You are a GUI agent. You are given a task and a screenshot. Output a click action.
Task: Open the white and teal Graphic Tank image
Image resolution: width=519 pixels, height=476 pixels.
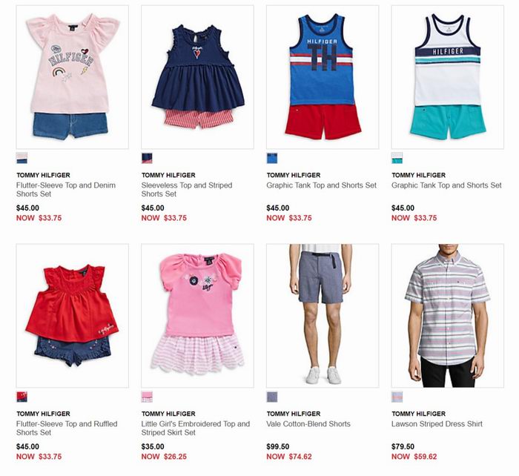(448, 77)
